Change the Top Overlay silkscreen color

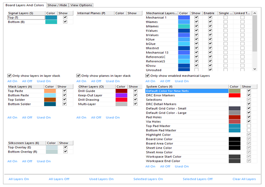tap(52, 147)
